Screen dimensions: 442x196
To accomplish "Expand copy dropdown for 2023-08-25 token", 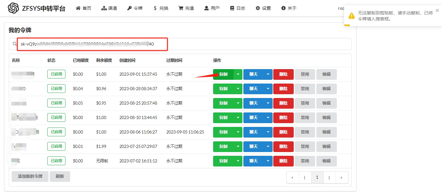I will (238, 103).
